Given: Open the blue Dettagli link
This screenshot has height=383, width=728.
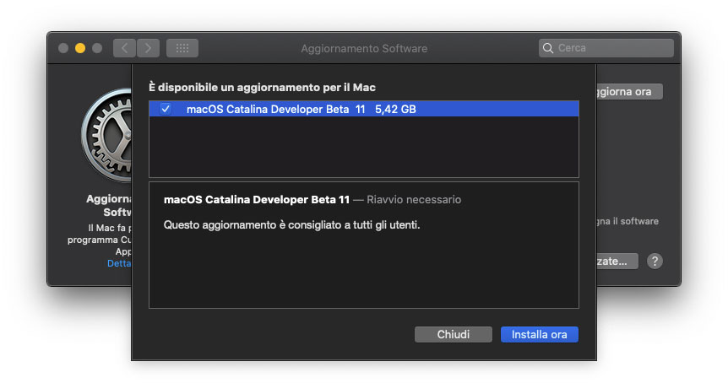Looking at the screenshot, I should pos(119,263).
